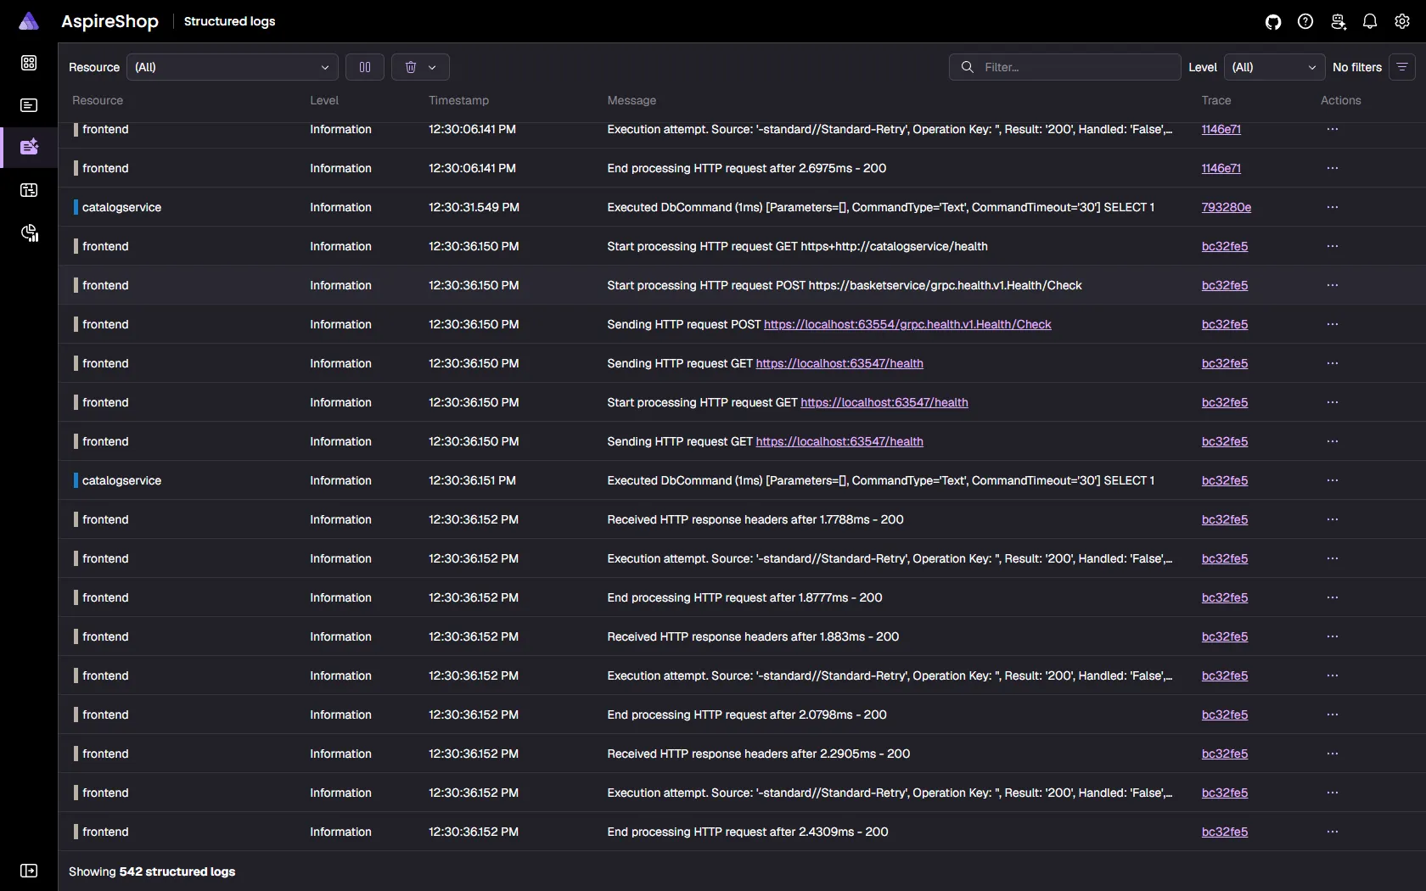Open the Copilot assistant icon in header
1426x891 pixels.
coord(1338,22)
